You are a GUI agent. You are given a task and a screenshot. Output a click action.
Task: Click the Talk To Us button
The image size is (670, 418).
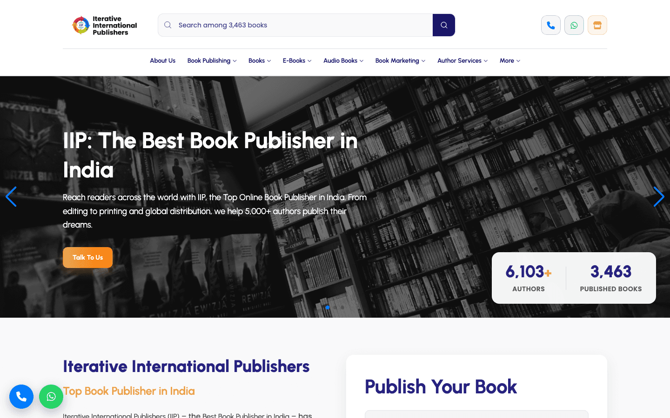click(x=87, y=257)
